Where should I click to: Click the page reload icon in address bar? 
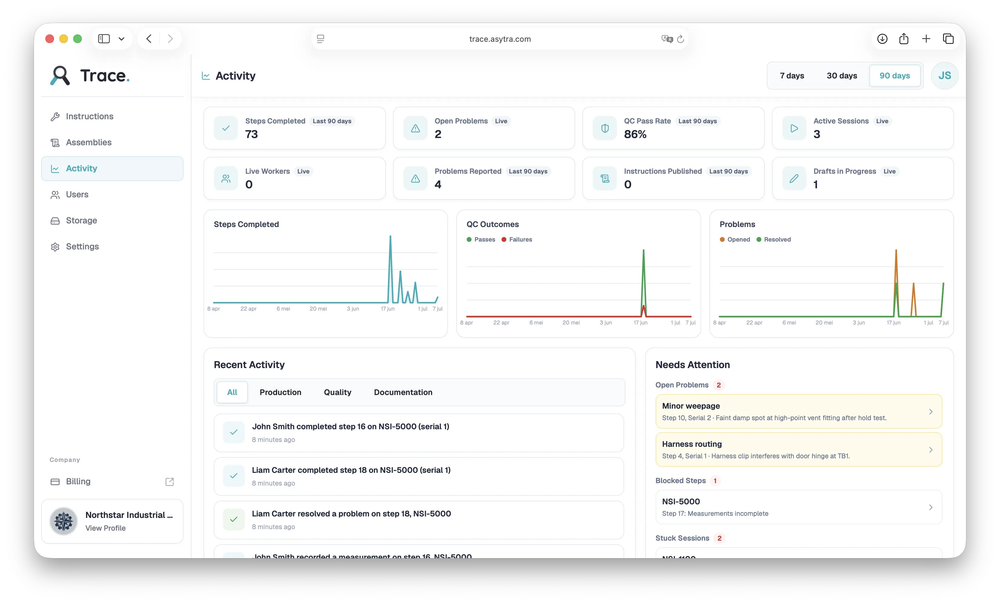(680, 39)
